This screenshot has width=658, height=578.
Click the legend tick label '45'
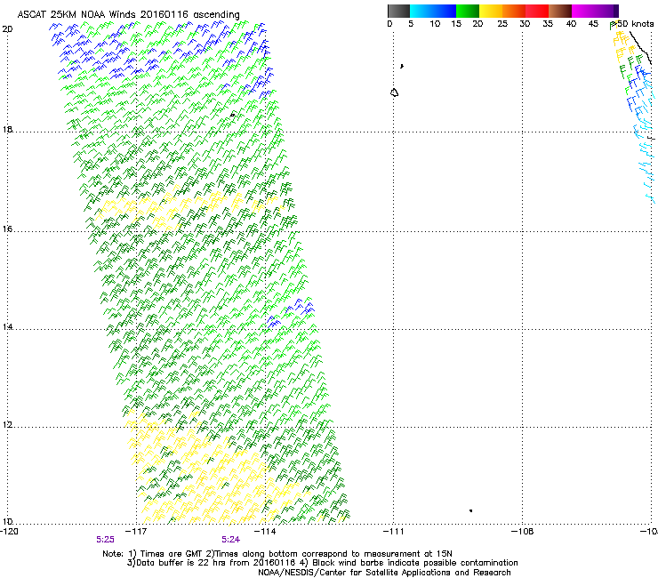(x=593, y=23)
